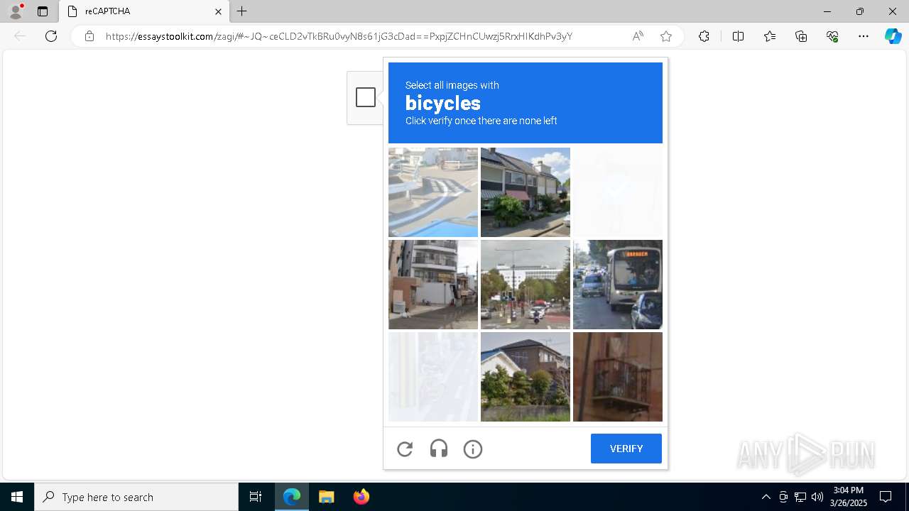The width and height of the screenshot is (909, 511).
Task: Open Task View on taskbar
Action: point(256,497)
